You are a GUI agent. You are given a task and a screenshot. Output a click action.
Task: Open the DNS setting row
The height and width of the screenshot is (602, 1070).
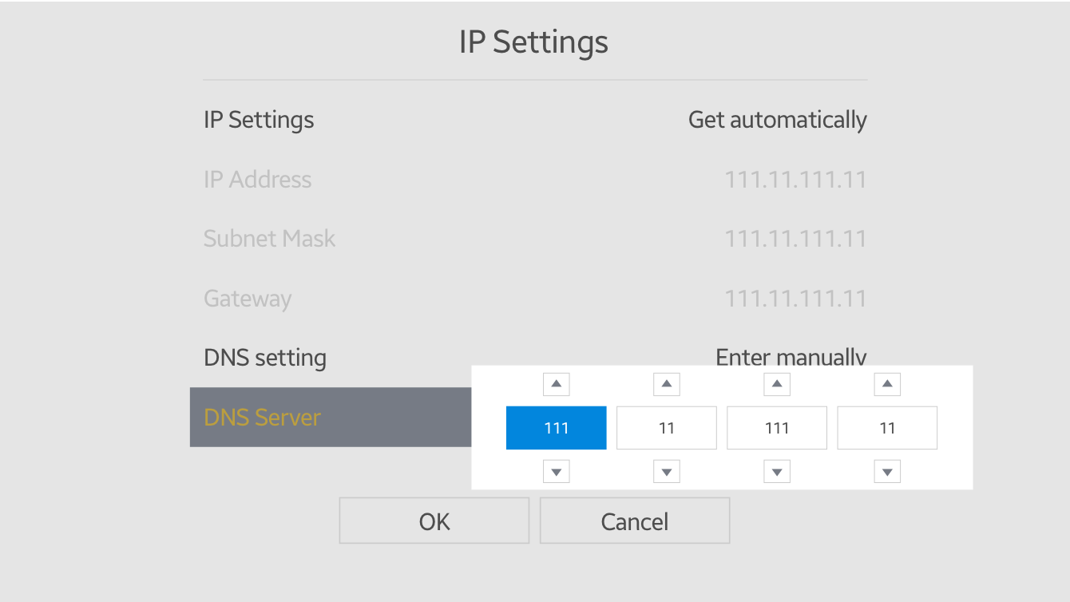[x=265, y=357]
